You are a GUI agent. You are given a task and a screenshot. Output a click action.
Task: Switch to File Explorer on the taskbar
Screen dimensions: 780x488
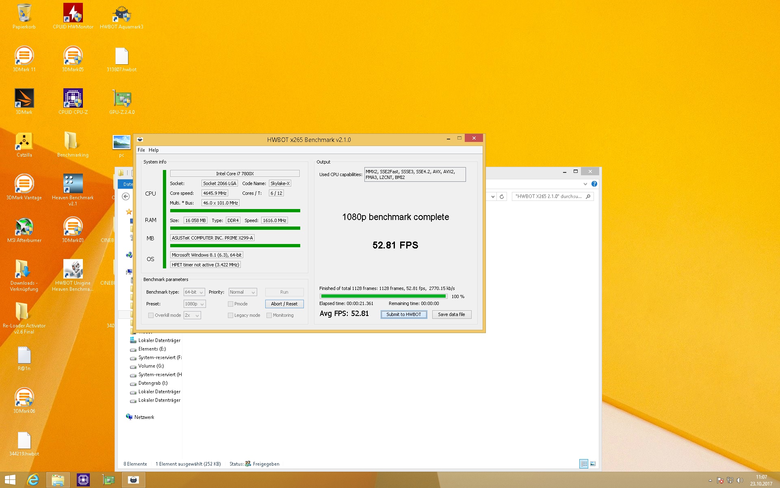(58, 480)
